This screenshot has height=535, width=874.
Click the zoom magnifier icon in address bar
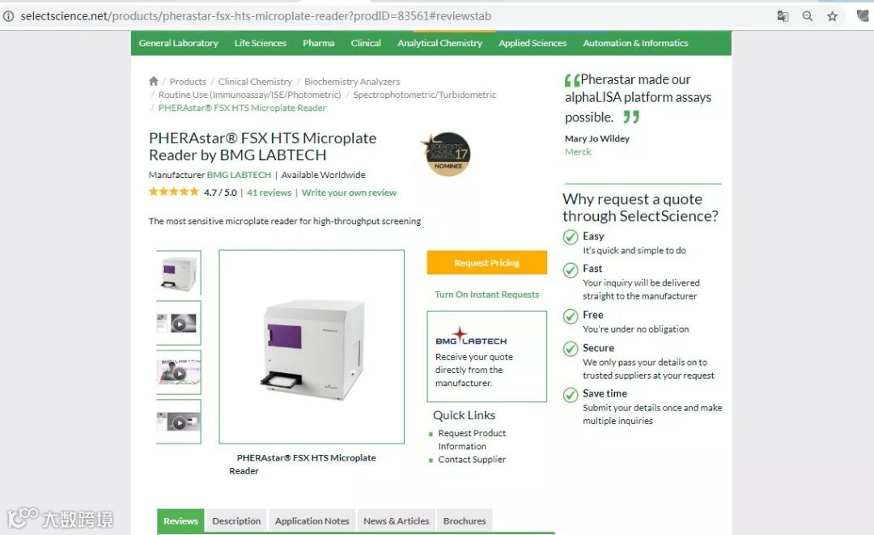tap(807, 16)
